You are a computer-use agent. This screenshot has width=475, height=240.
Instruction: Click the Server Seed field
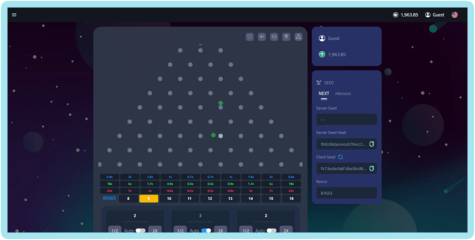[x=346, y=119]
